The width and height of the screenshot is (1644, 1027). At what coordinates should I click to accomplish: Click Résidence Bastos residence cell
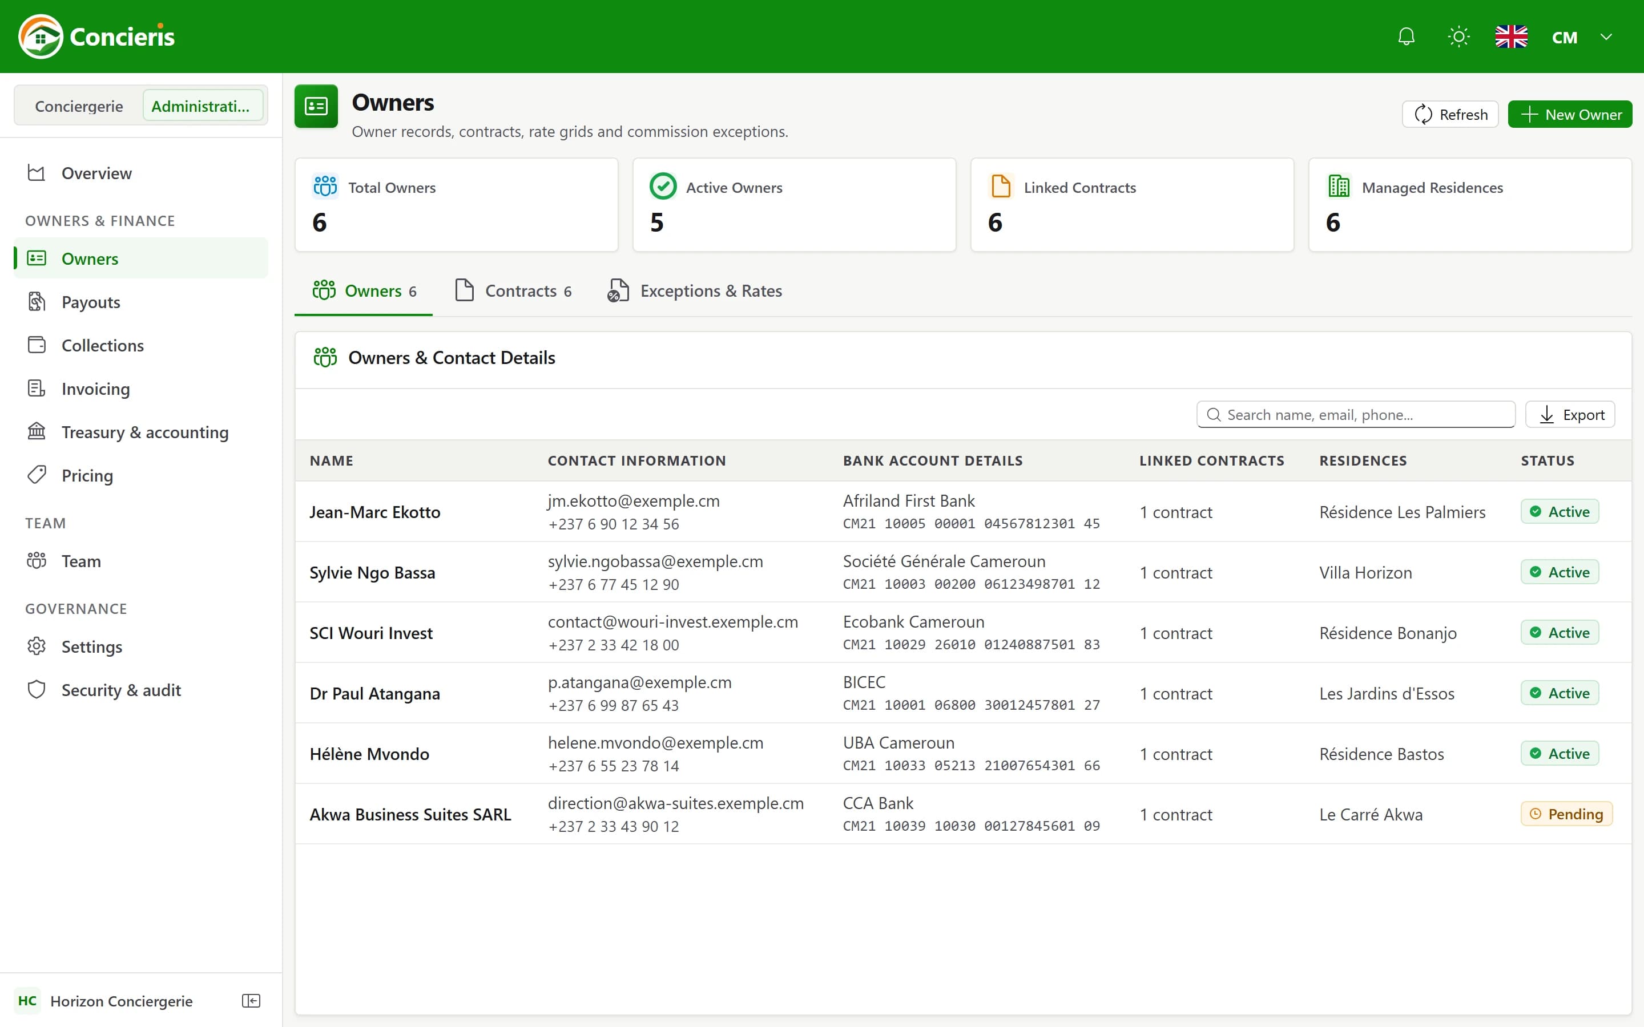(1381, 754)
